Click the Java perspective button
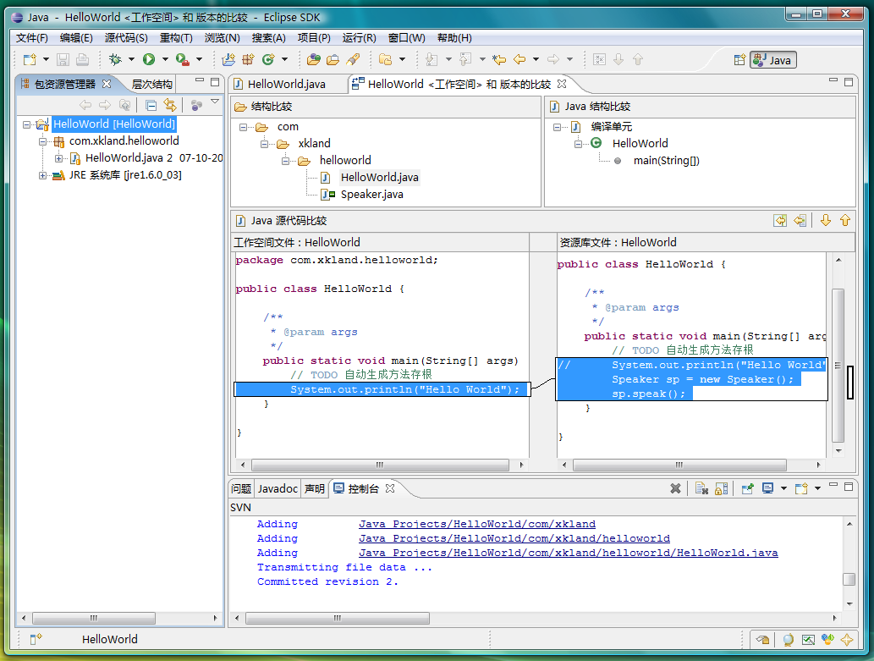Image resolution: width=874 pixels, height=661 pixels. (x=773, y=60)
